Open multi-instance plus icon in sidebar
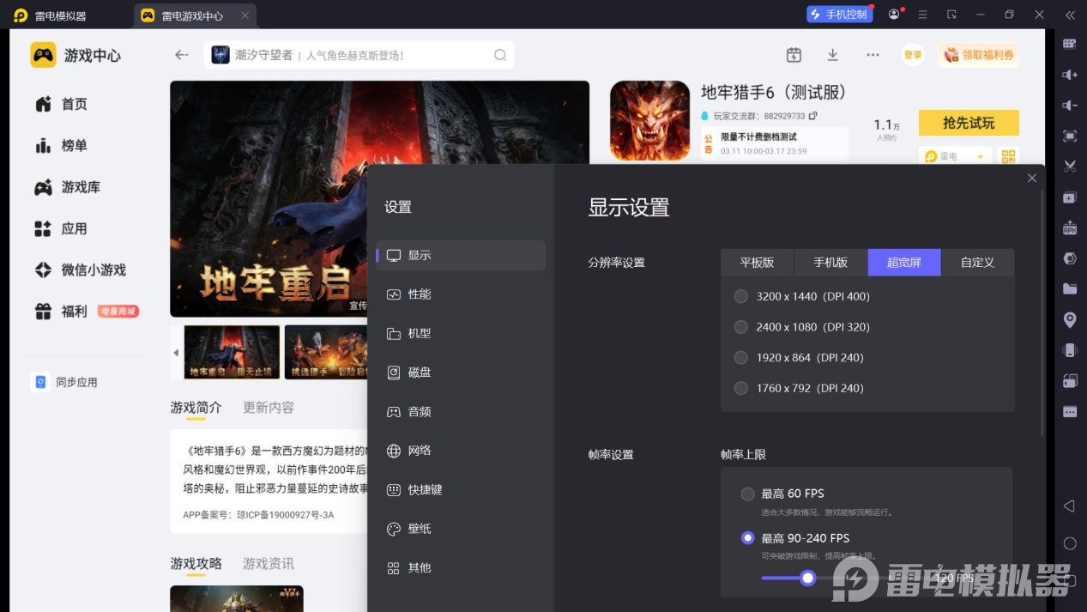This screenshot has width=1087, height=612. pyautogui.click(x=1069, y=197)
